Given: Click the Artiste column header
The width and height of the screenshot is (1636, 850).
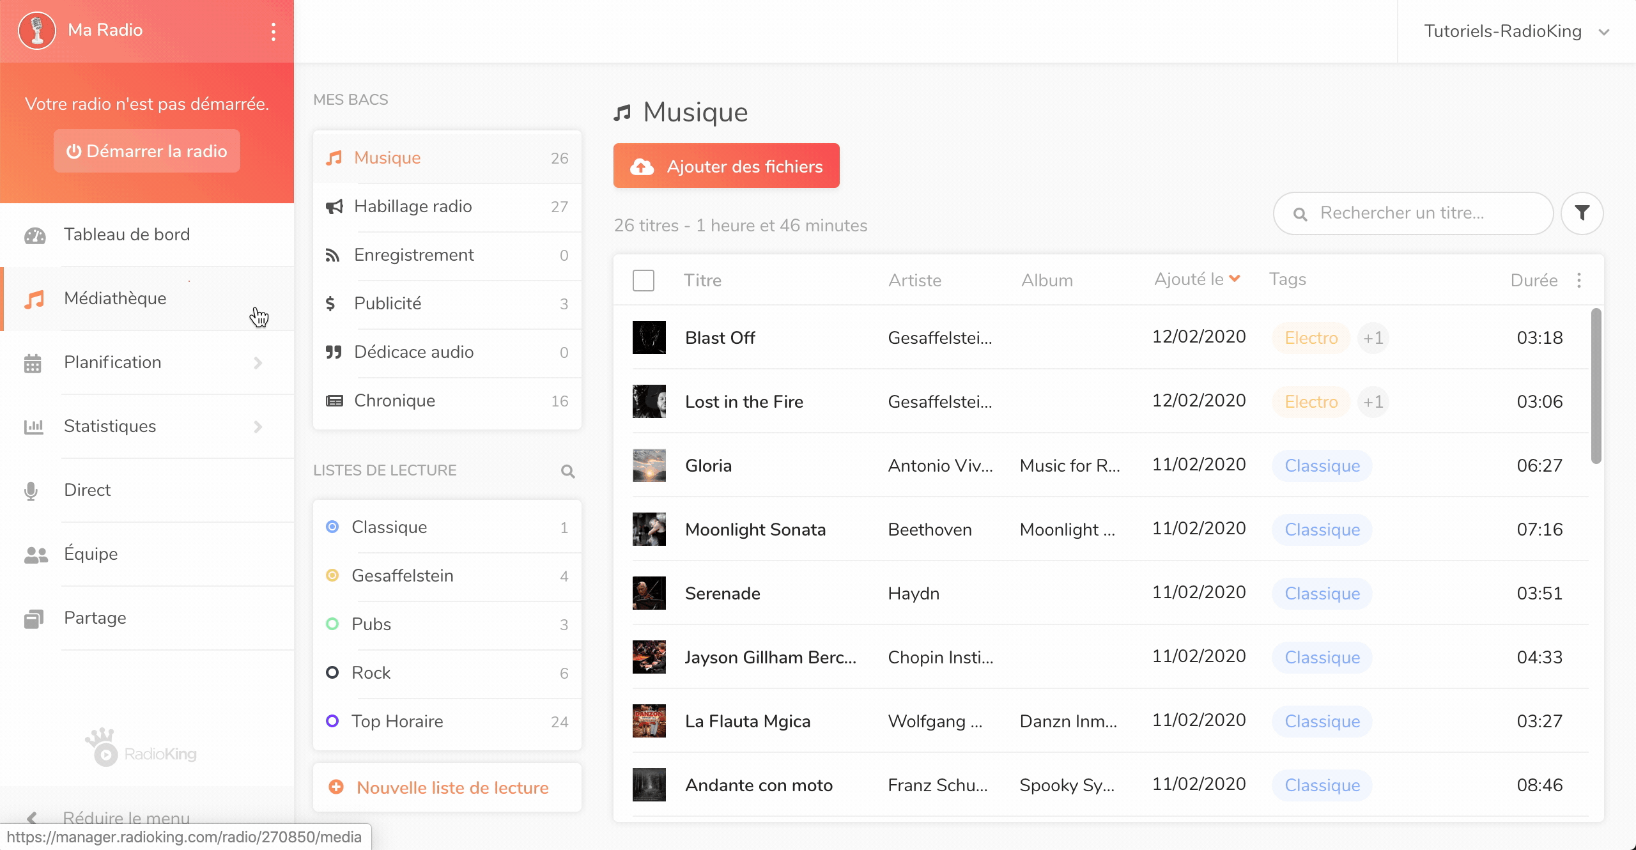Looking at the screenshot, I should point(914,280).
